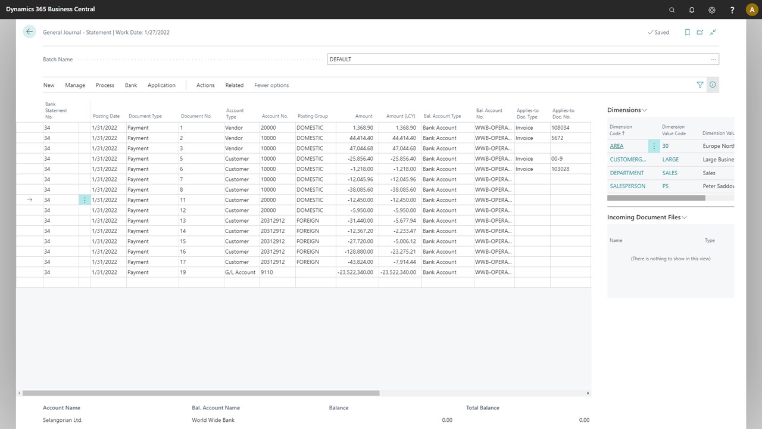The width and height of the screenshot is (762, 429).
Task: Select amount -25,856.40 cell
Action: pyautogui.click(x=357, y=159)
